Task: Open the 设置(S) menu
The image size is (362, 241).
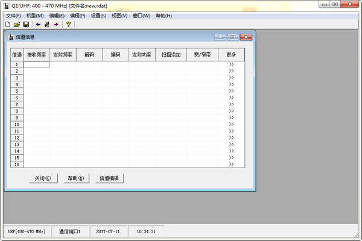Action: click(x=98, y=16)
